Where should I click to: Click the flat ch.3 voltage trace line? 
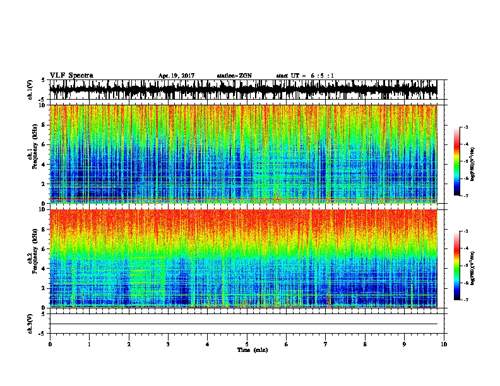pyautogui.click(x=244, y=324)
